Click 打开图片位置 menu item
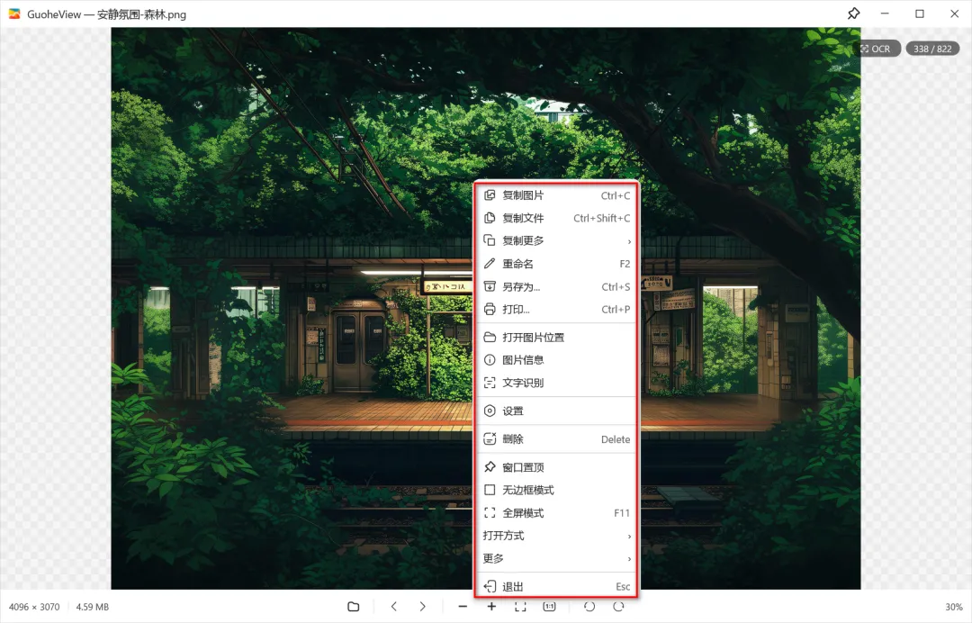Screen dimensions: 972x623 pos(556,338)
